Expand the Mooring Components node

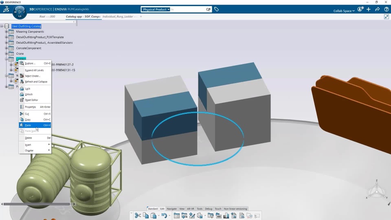point(6,32)
